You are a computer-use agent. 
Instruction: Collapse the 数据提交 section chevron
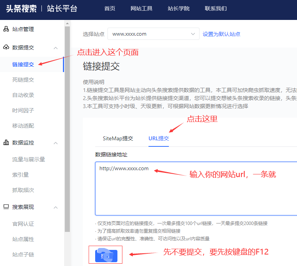coord(56,48)
